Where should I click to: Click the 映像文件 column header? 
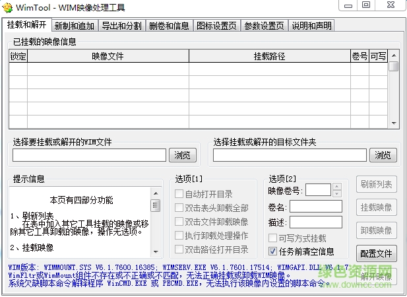pyautogui.click(x=108, y=56)
